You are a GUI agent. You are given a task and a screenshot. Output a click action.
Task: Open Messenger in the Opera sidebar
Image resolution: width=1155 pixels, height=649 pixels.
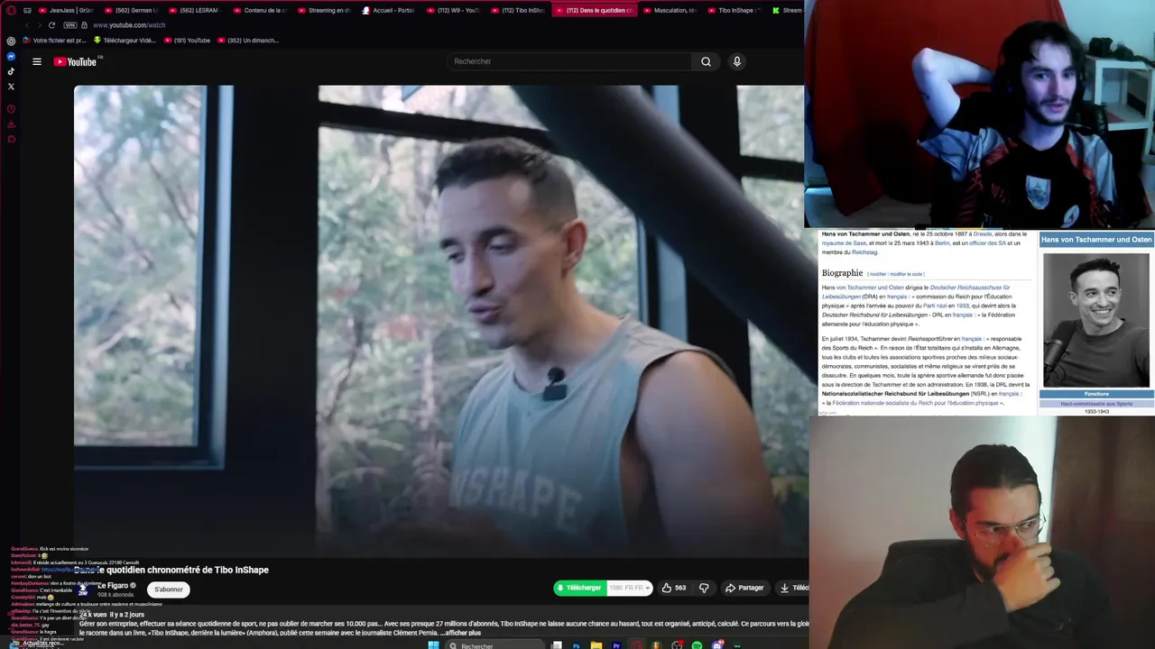pos(11,56)
